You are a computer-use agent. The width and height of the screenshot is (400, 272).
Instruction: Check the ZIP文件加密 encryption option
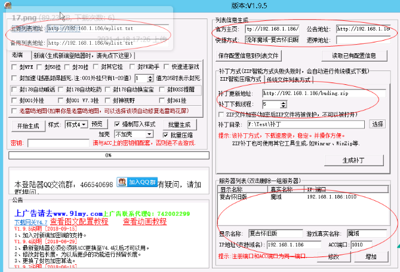point(222,113)
